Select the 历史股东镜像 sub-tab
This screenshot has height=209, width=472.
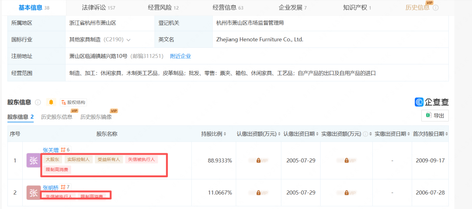pos(96,117)
